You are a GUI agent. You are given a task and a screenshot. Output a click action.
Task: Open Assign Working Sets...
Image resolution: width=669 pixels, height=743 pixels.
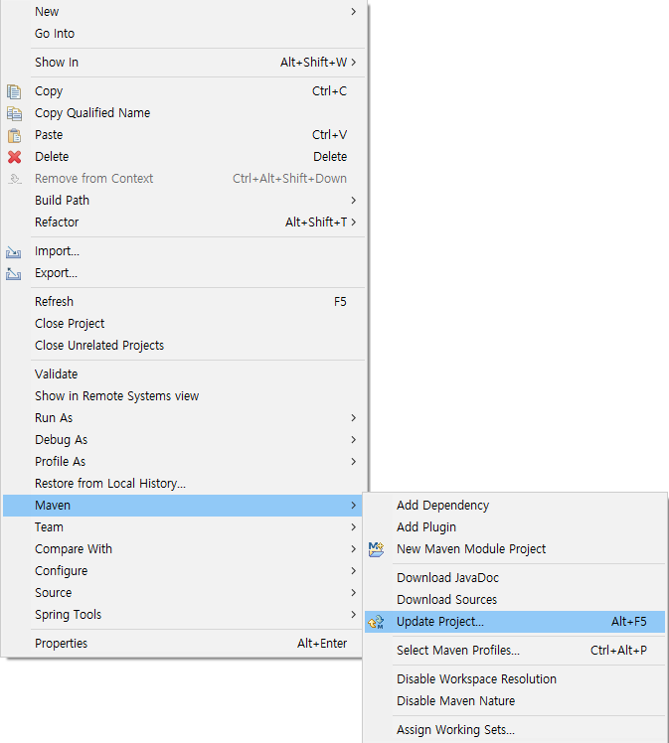click(x=515, y=730)
